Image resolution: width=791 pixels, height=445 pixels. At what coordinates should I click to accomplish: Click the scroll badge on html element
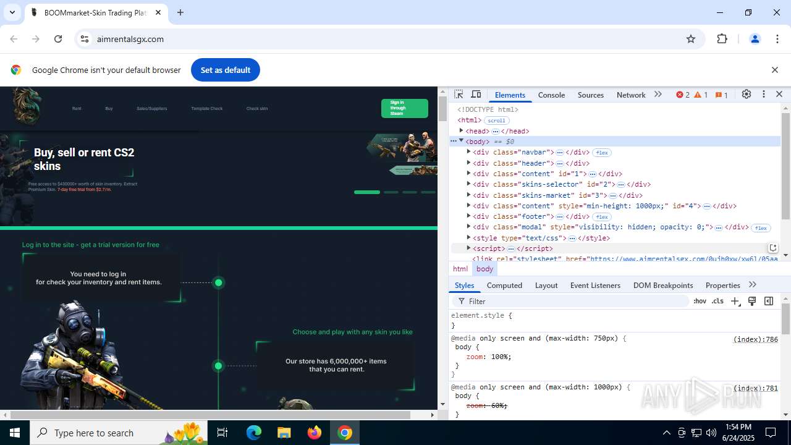[496, 121]
